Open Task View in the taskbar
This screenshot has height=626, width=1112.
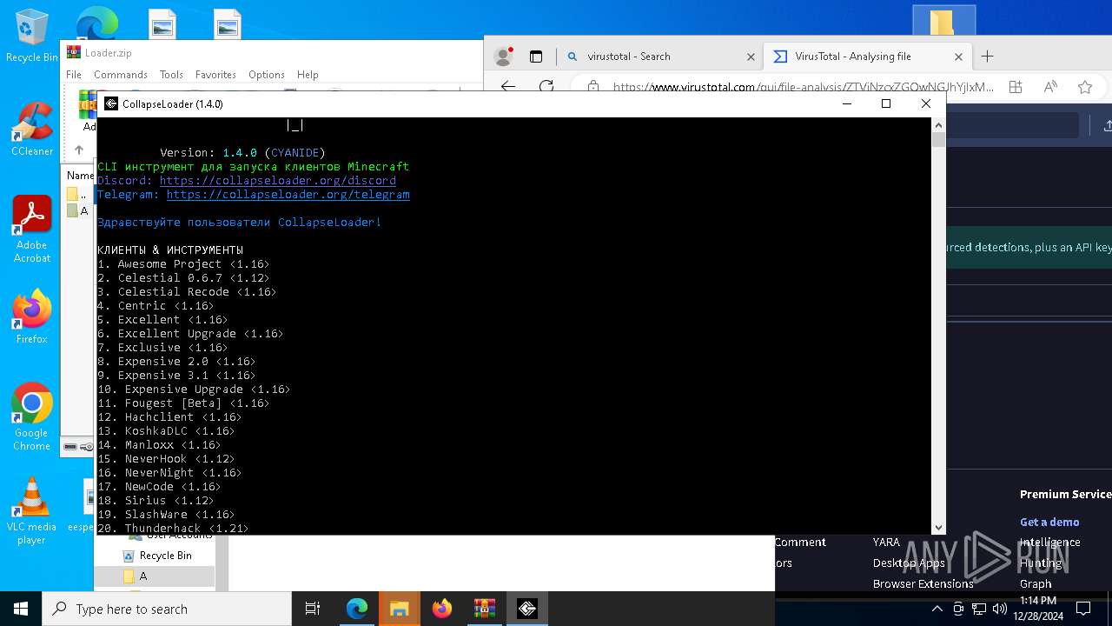click(x=313, y=609)
